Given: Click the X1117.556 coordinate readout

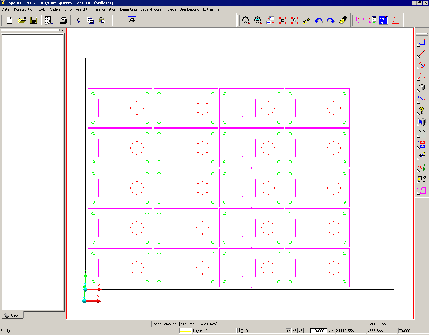Looking at the screenshot, I should tap(350, 331).
